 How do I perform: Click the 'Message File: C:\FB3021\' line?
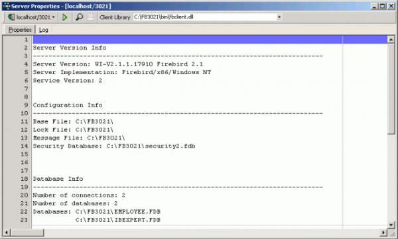tap(79, 138)
